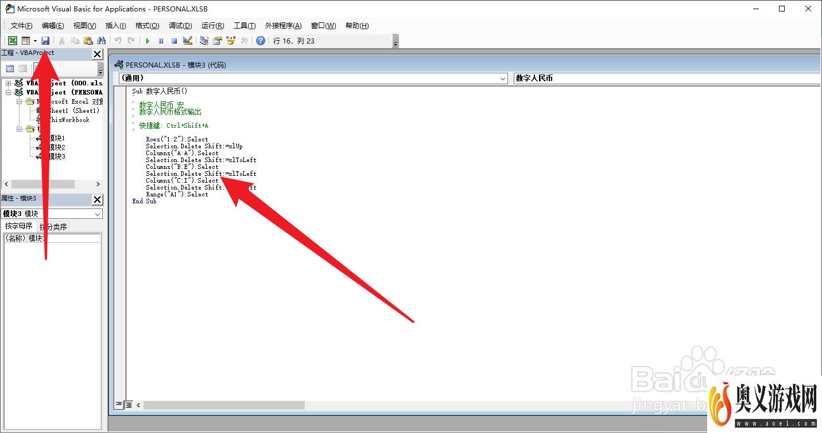Viewport: 822px width, 433px height.
Task: Click the Cut scissors icon
Action: click(61, 41)
